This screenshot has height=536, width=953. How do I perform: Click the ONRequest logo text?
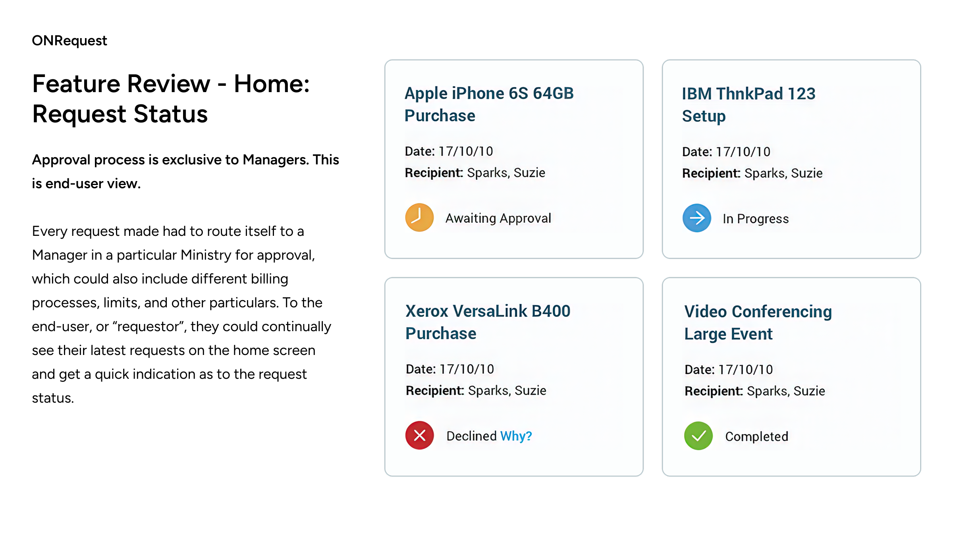pyautogui.click(x=69, y=40)
